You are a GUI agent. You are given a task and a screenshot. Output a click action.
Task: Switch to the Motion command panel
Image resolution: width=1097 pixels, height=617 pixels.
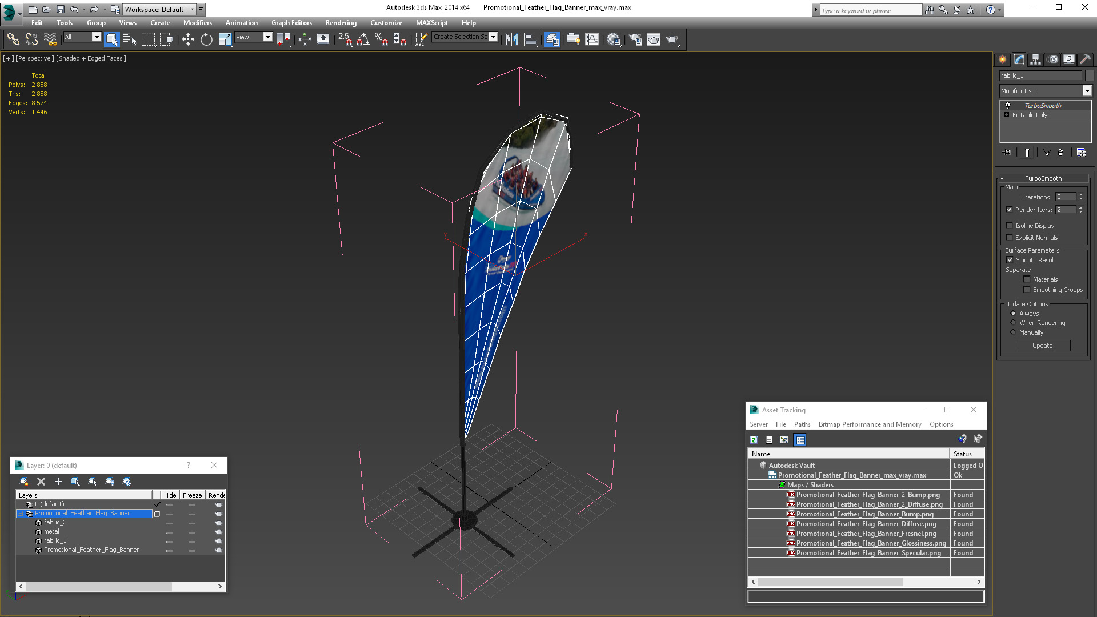pos(1053,59)
